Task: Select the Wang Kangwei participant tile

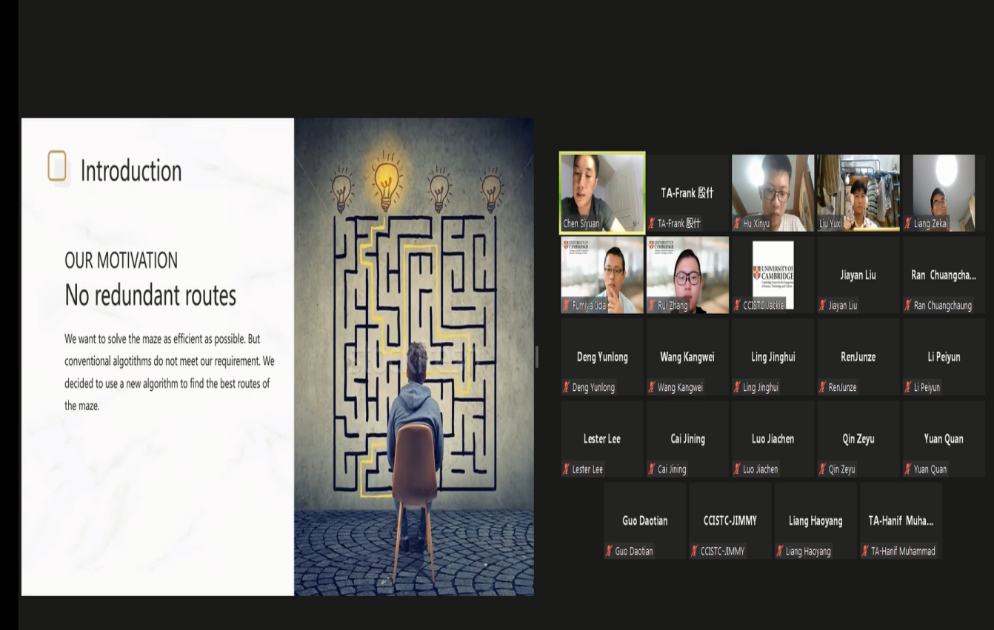Action: click(687, 357)
